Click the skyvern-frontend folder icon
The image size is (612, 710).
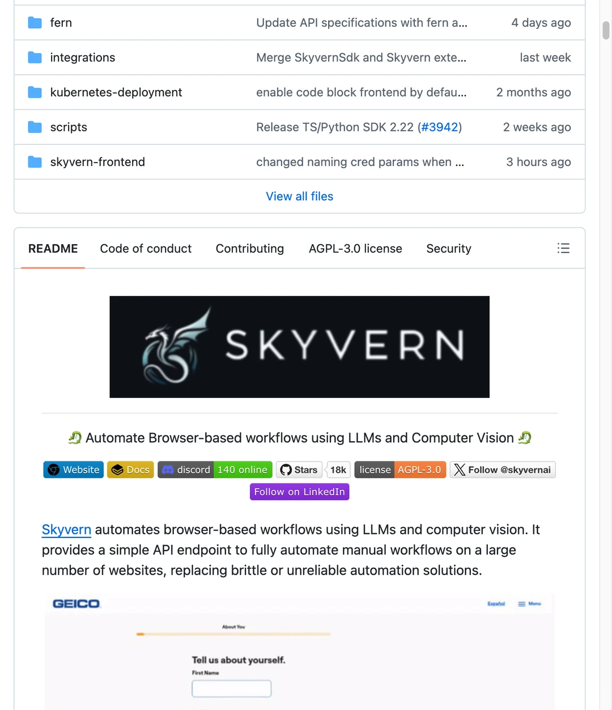35,162
